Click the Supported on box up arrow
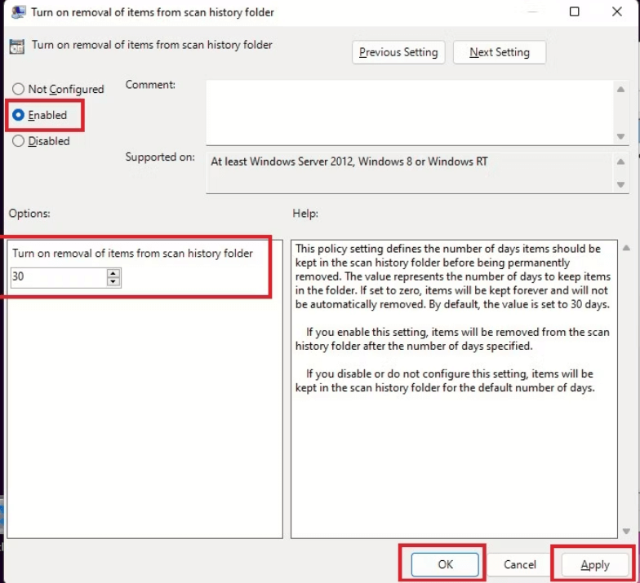This screenshot has width=640, height=583. coord(620,161)
